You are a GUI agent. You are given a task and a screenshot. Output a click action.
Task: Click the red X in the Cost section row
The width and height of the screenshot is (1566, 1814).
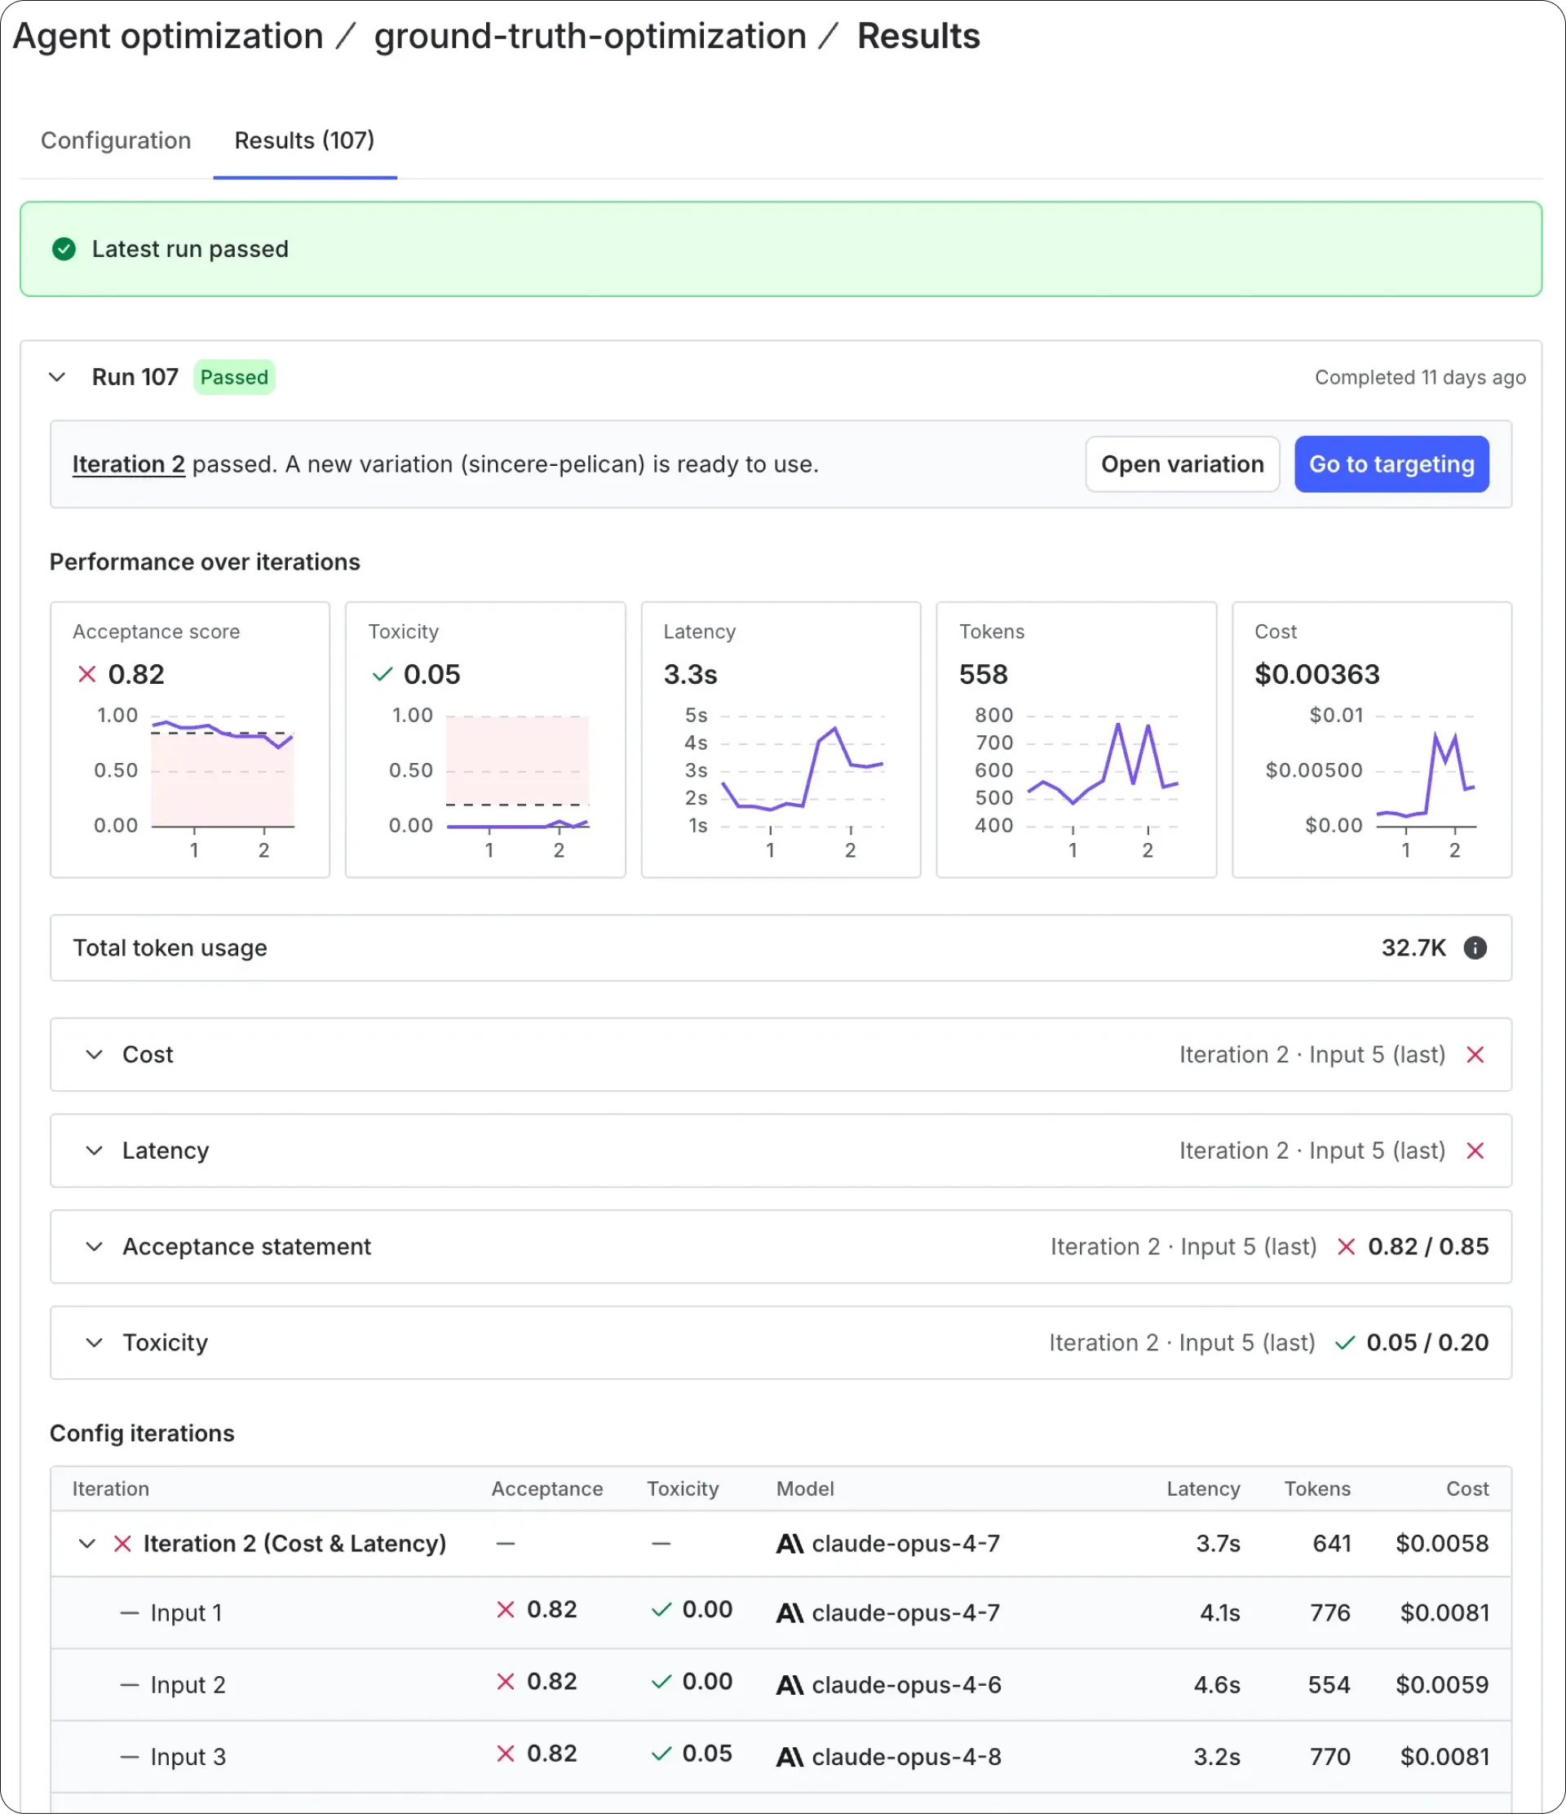(x=1475, y=1054)
